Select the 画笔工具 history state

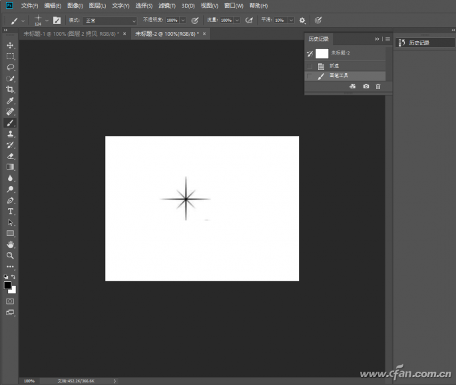[345, 76]
